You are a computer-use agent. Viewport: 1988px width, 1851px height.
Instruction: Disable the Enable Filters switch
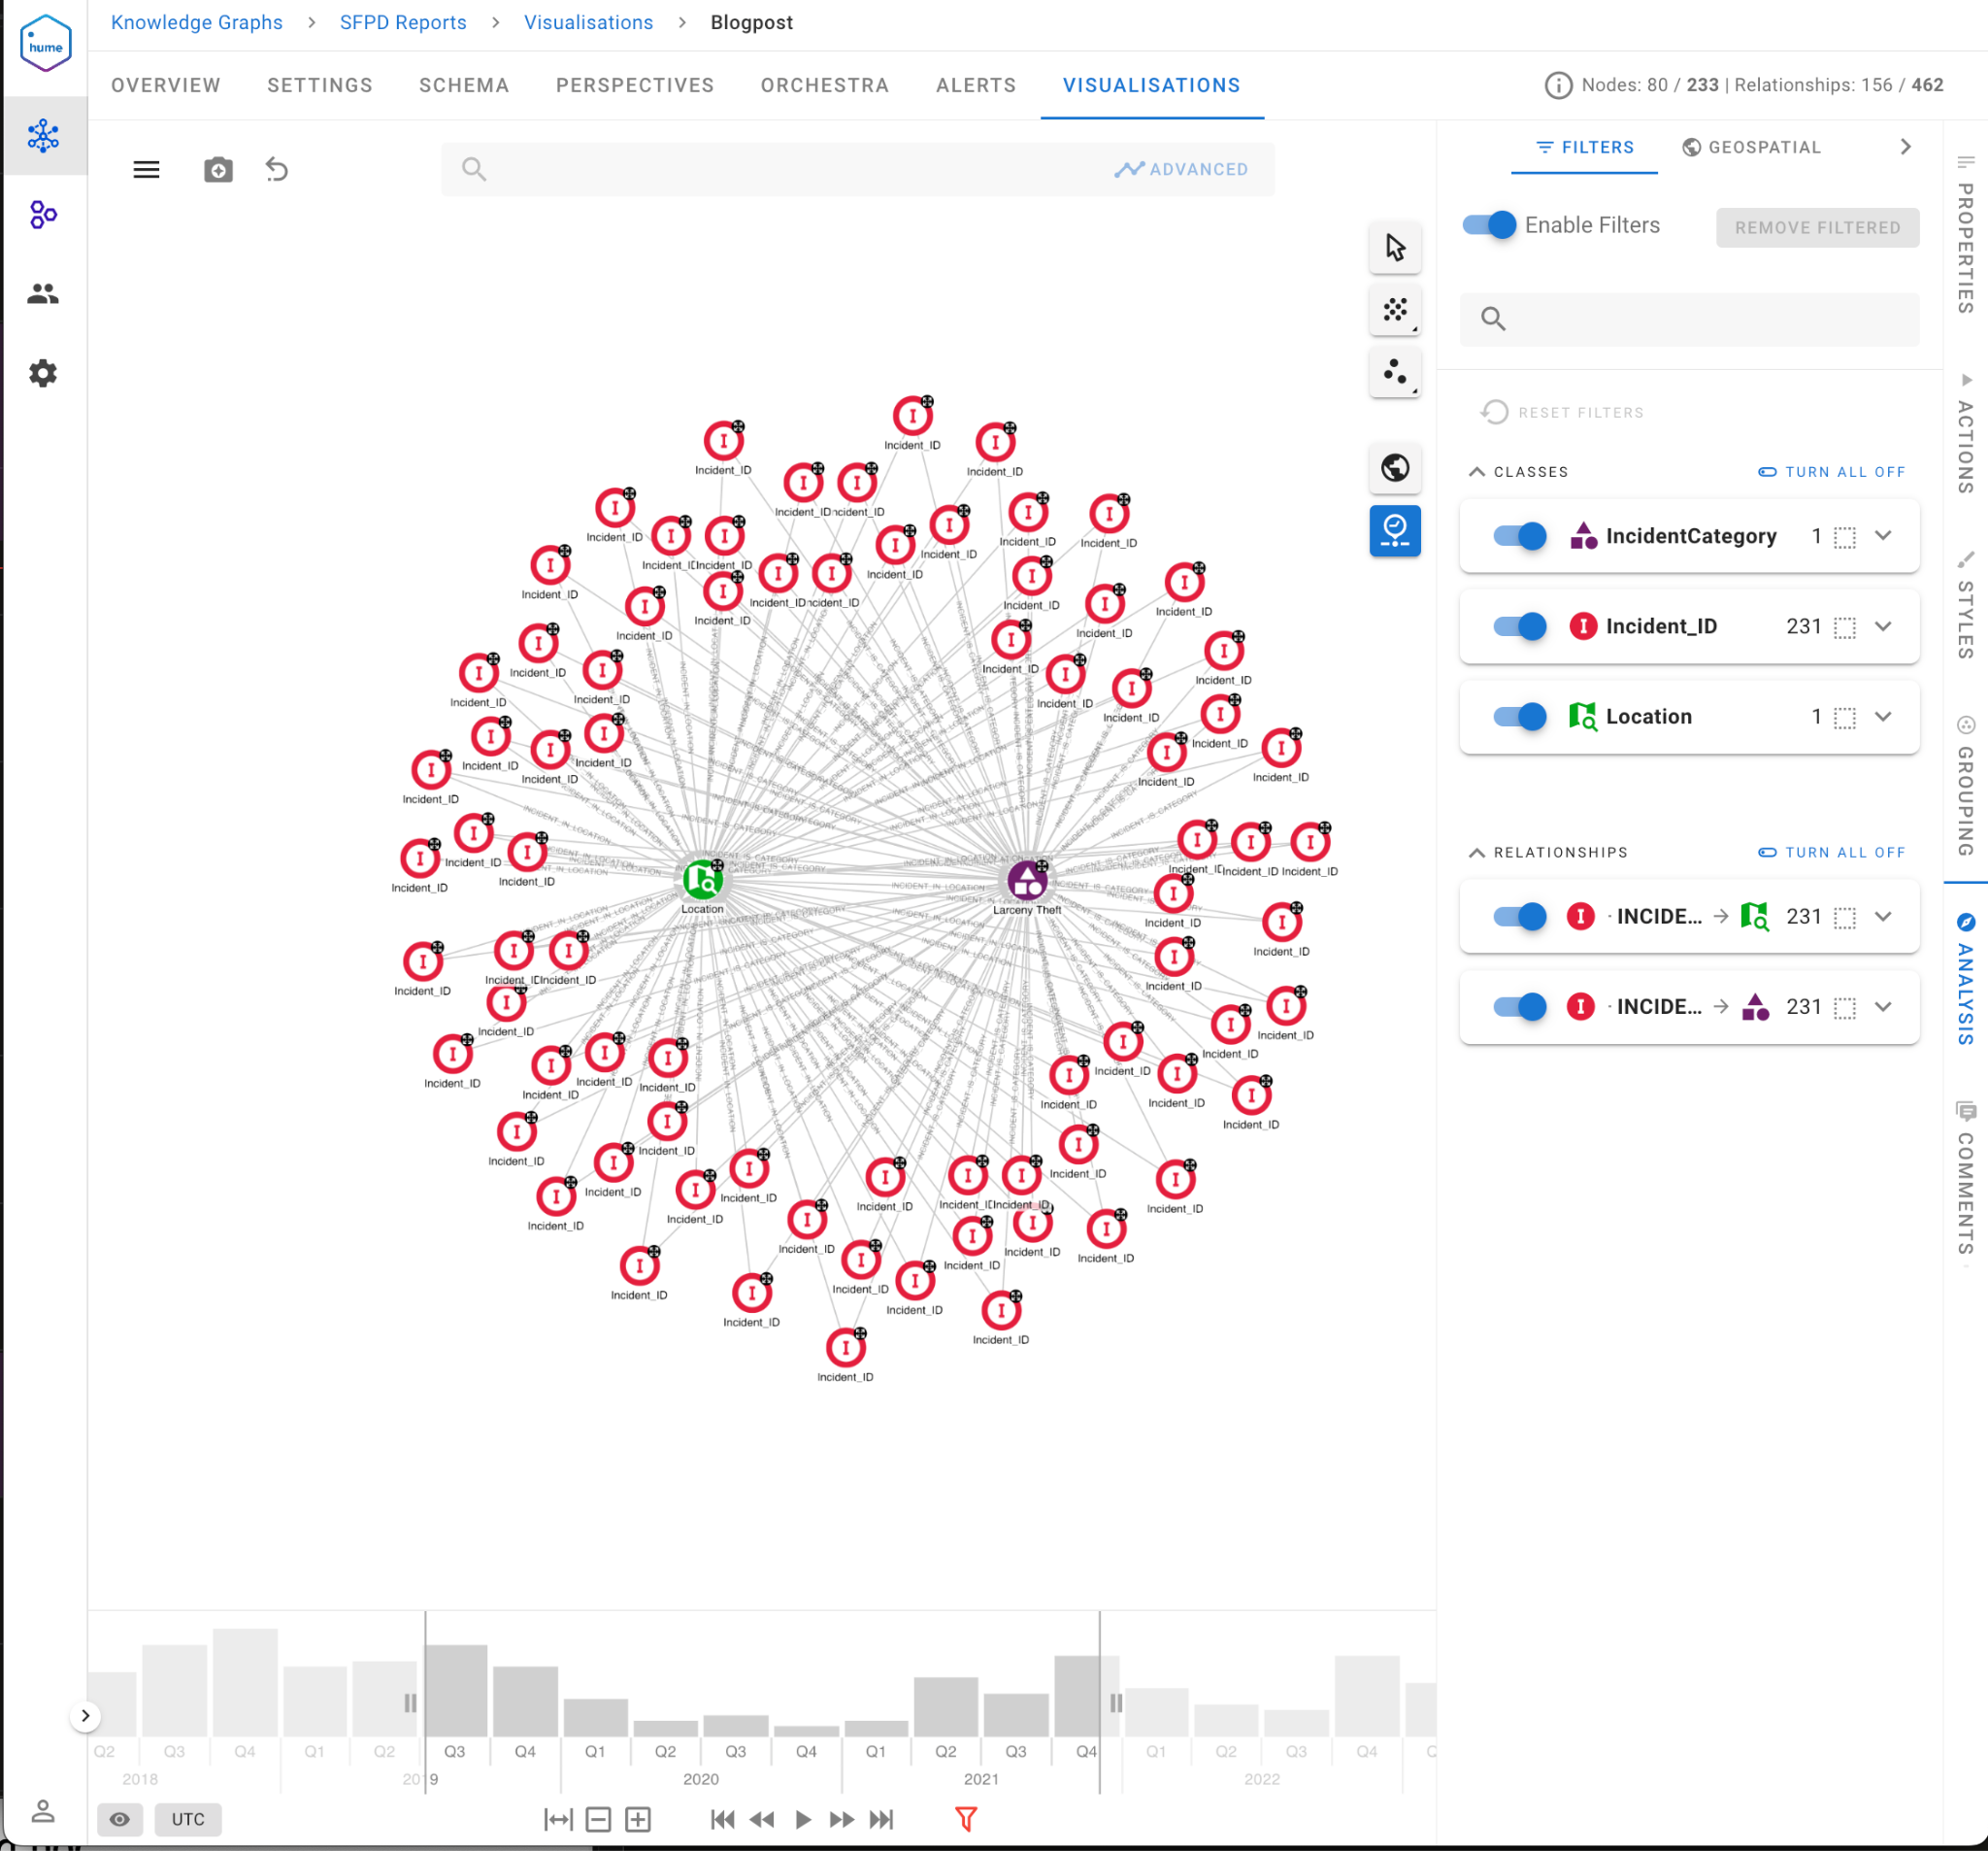(1489, 225)
